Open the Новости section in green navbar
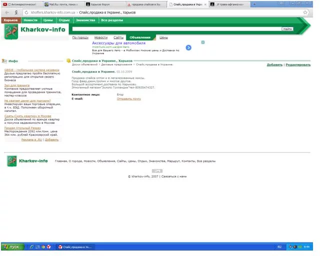The height and width of the screenshot is (256, 320). point(30,20)
